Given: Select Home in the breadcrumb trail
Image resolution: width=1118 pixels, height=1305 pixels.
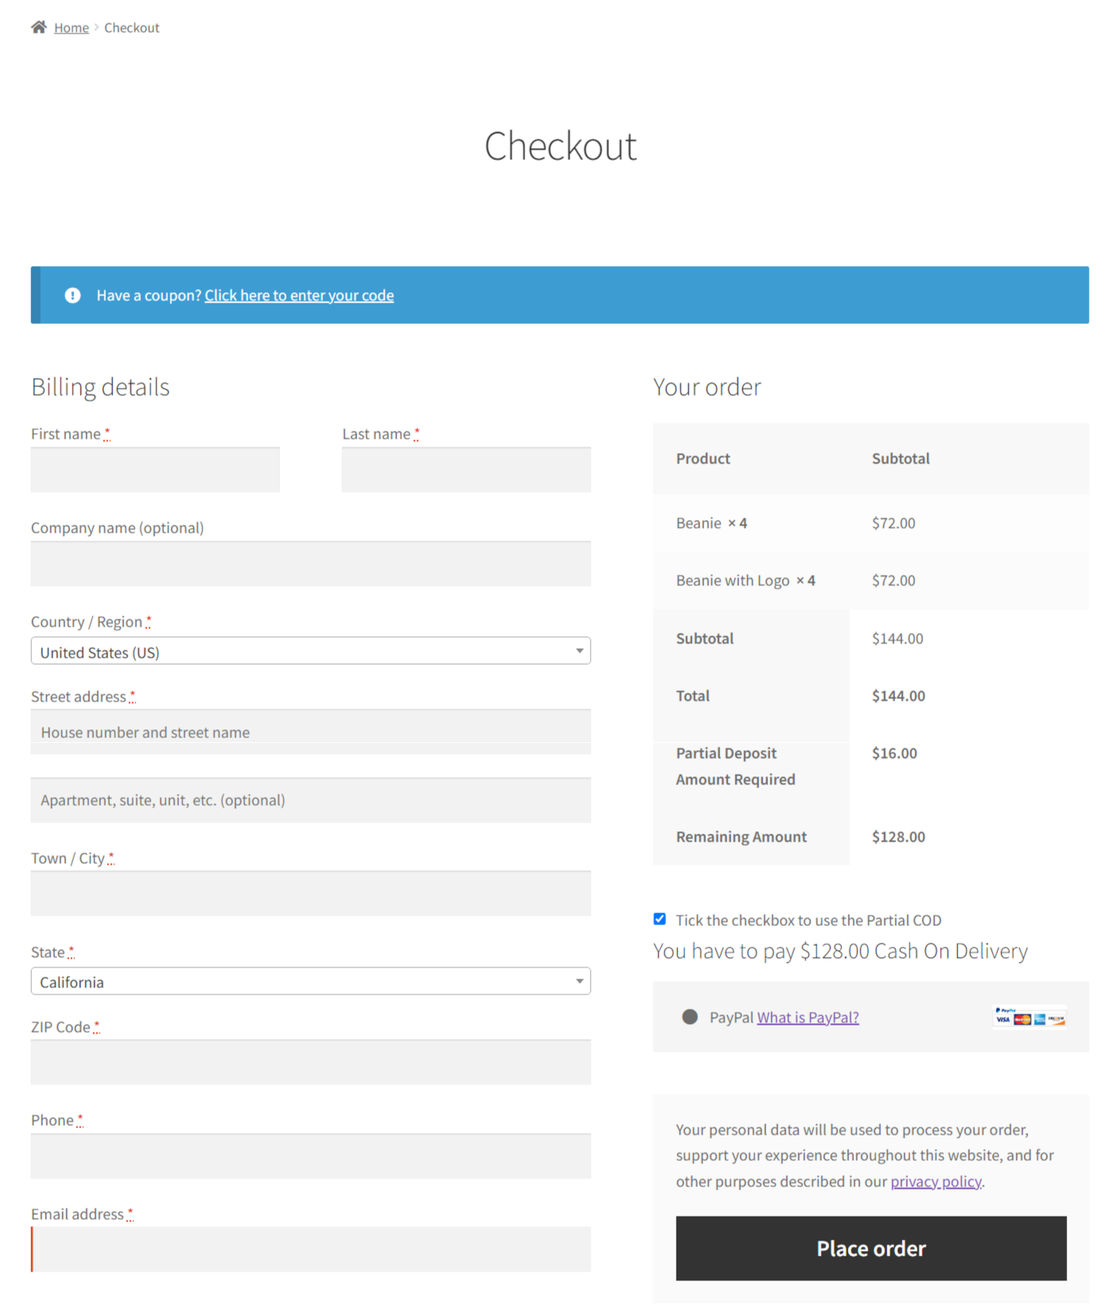Looking at the screenshot, I should pos(71,27).
